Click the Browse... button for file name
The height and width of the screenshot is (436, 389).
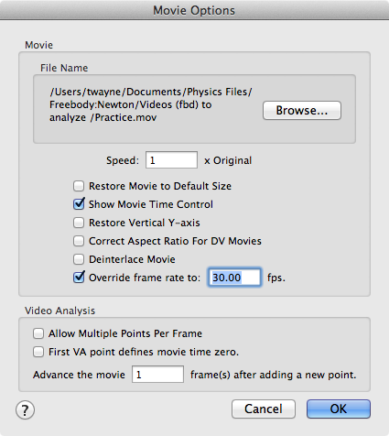coord(302,110)
